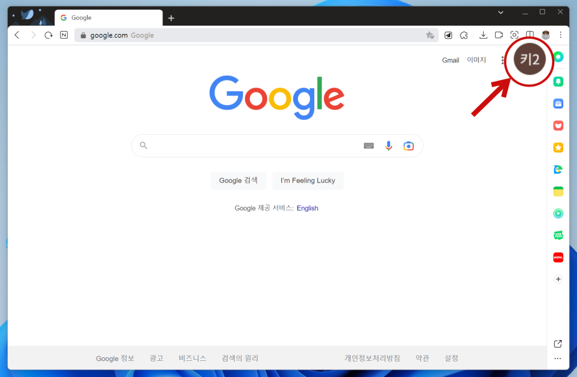
Task: Click the forward navigation arrow
Action: click(x=33, y=35)
